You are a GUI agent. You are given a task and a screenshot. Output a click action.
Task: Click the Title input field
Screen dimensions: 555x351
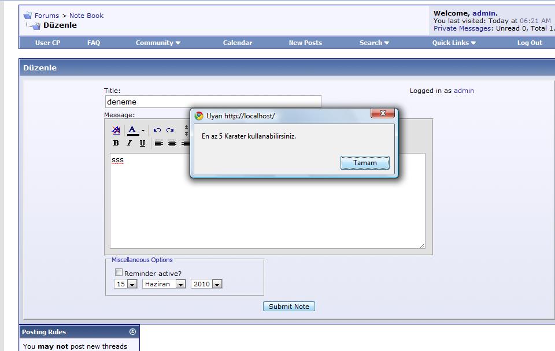(x=212, y=102)
